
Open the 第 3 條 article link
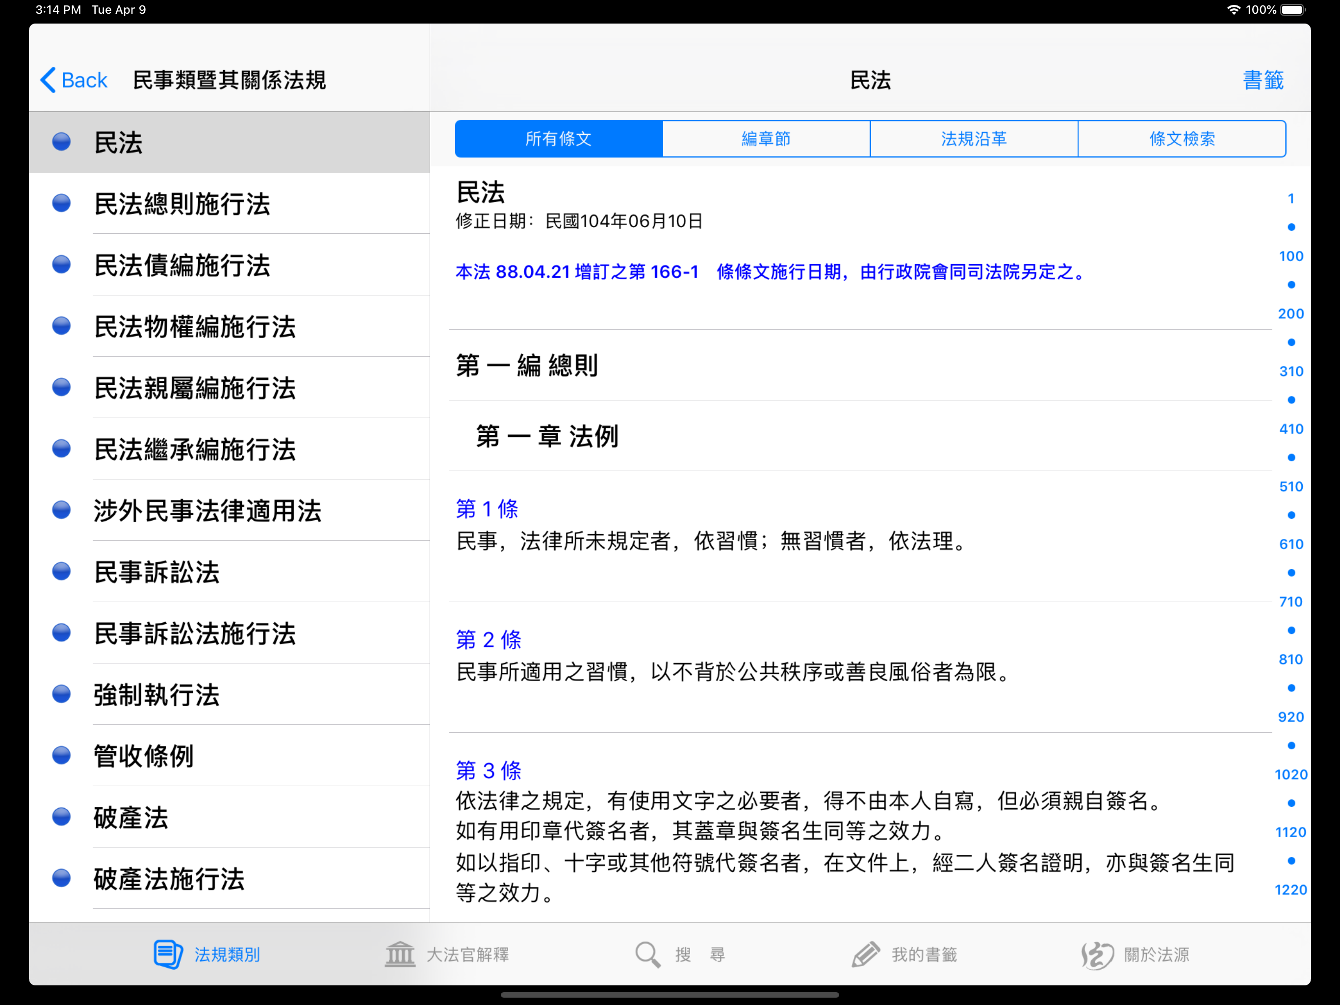[x=488, y=770]
